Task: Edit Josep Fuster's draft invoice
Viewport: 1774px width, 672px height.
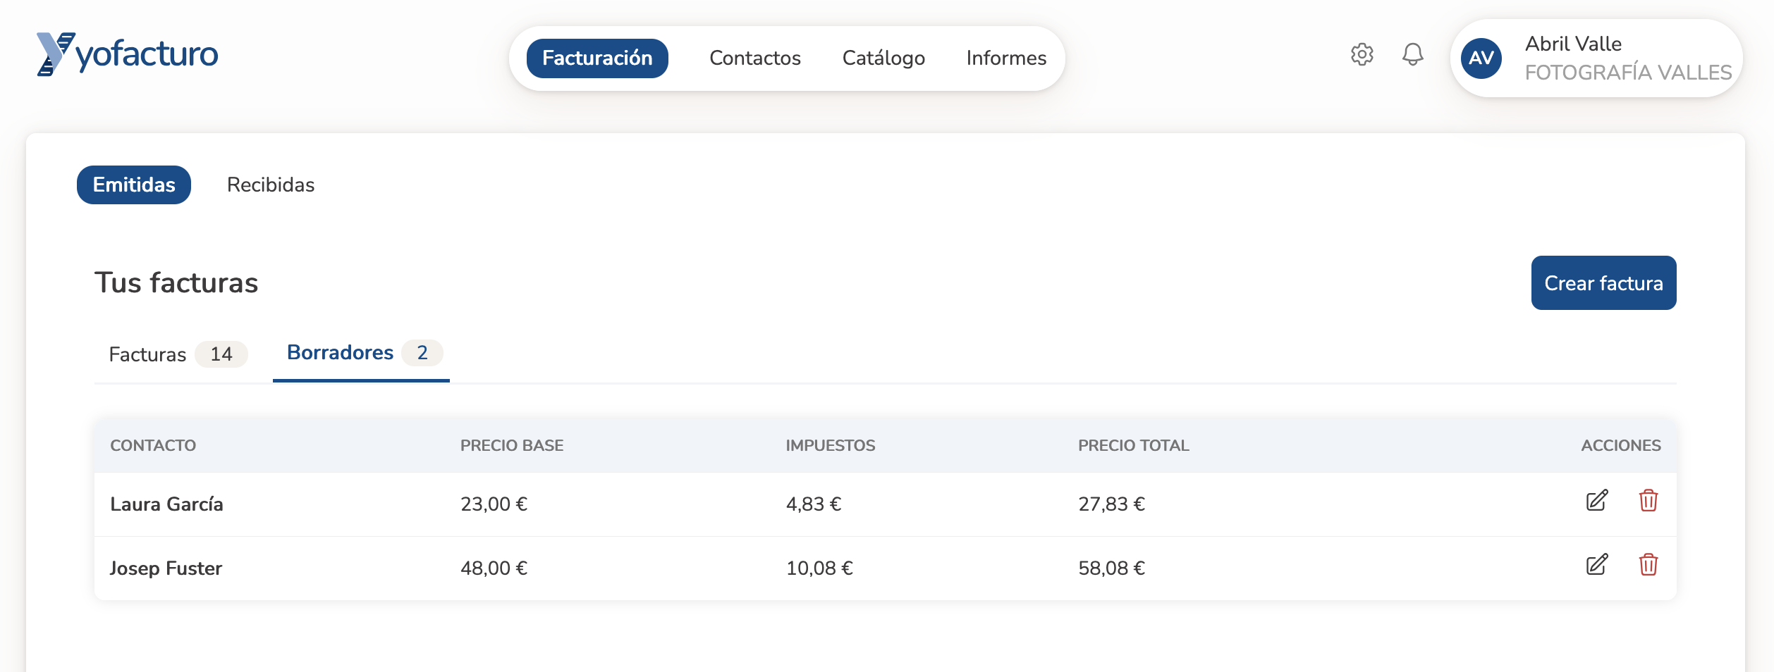Action: 1597,565
